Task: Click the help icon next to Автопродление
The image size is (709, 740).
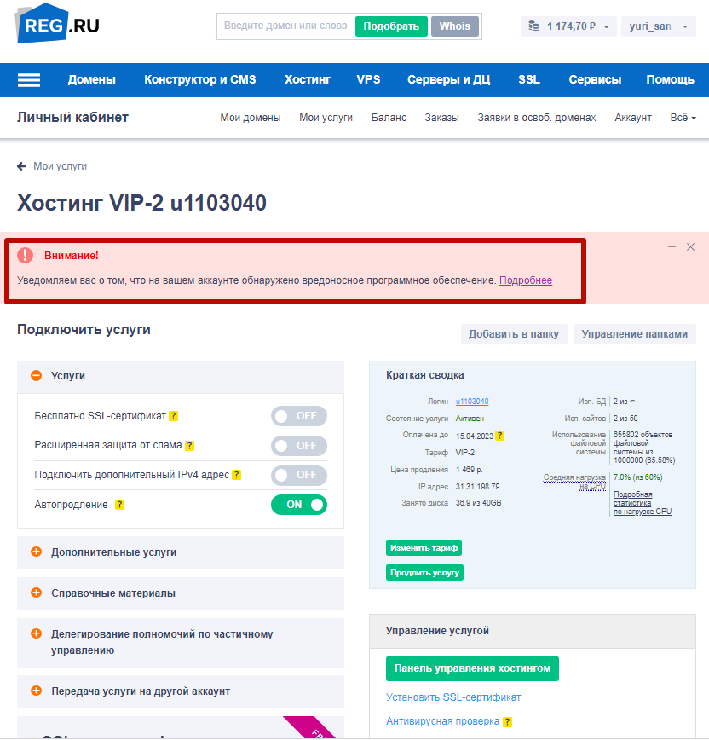Action: (120, 505)
